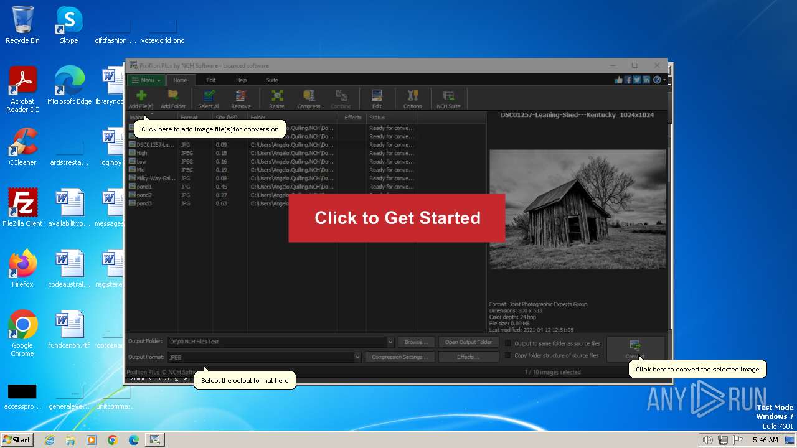The width and height of the screenshot is (797, 448).
Task: Click the Effects column header
Action: point(352,118)
